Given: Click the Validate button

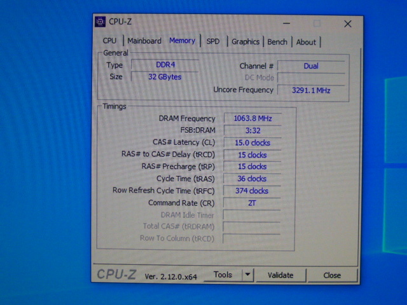Looking at the screenshot, I should tap(280, 275).
